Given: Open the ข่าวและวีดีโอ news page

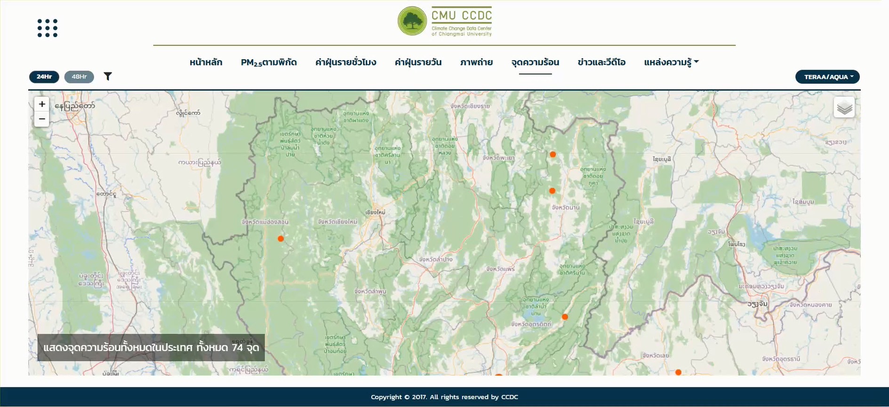Looking at the screenshot, I should (x=601, y=62).
